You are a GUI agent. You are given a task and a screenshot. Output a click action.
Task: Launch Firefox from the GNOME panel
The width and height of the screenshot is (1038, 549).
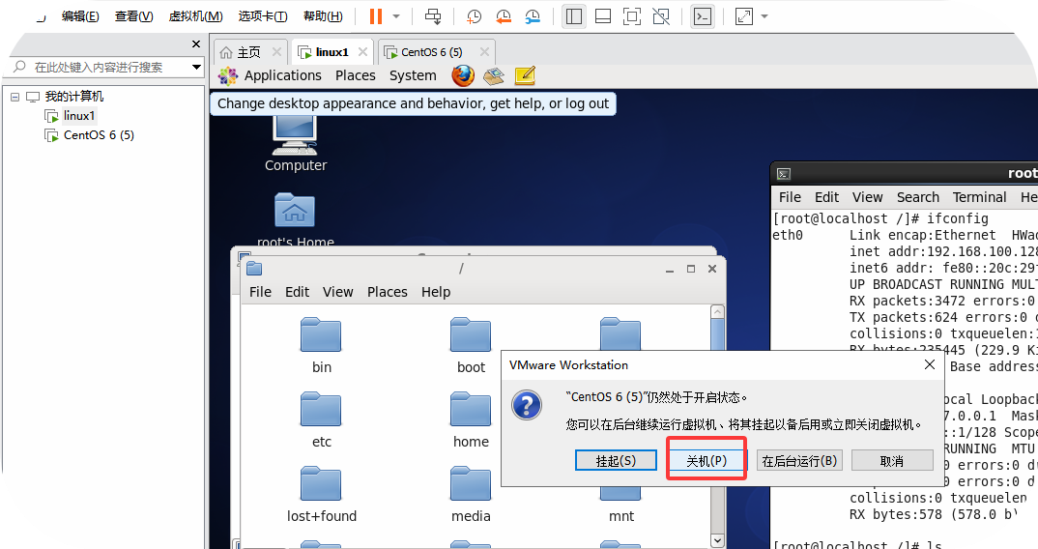click(x=463, y=75)
